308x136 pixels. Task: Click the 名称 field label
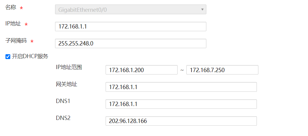tap(10, 8)
